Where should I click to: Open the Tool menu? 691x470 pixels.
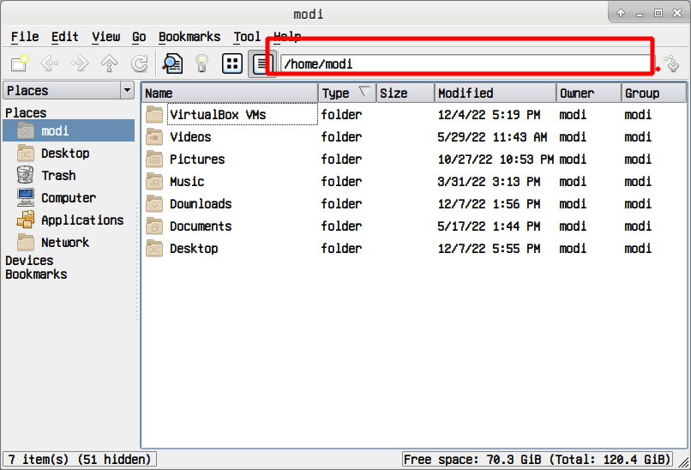pyautogui.click(x=247, y=37)
